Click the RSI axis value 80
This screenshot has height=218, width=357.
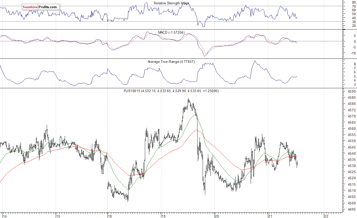click(354, 2)
